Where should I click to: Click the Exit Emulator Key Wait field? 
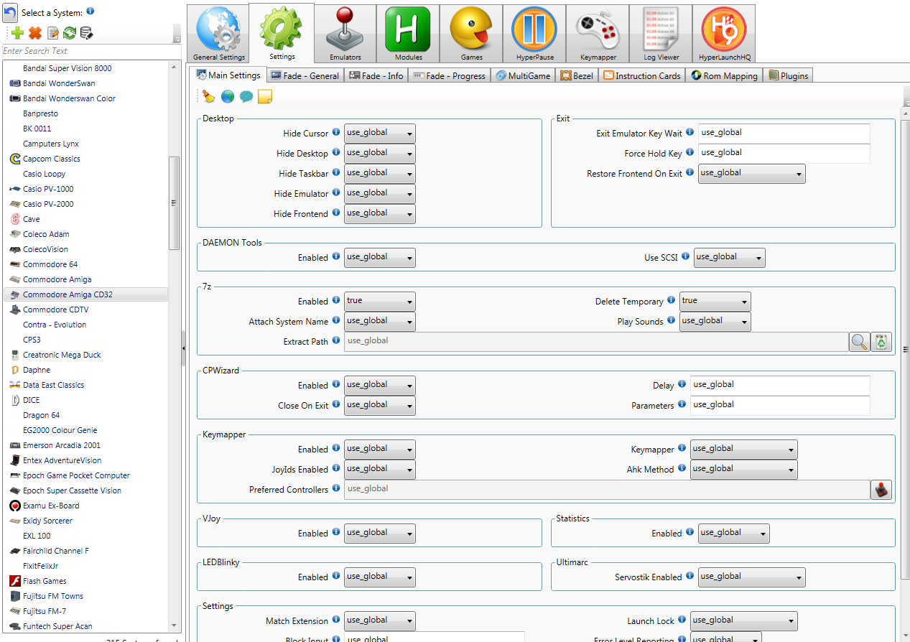coord(784,134)
